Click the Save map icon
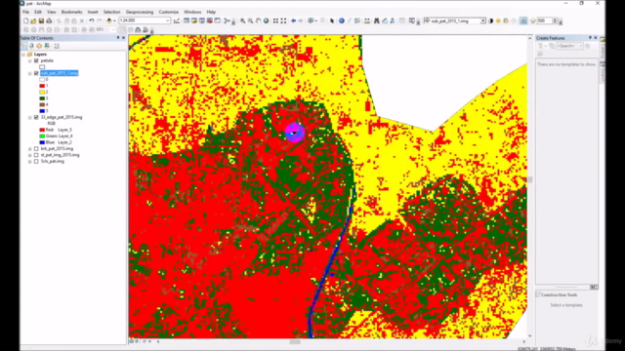 click(x=41, y=20)
